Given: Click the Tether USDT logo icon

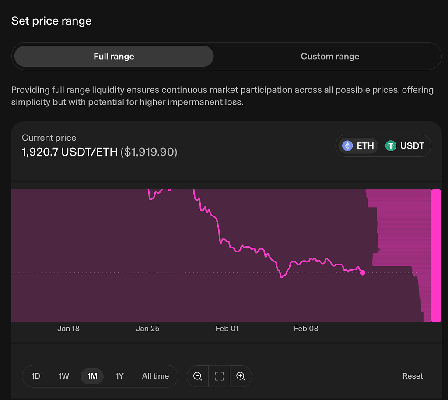Looking at the screenshot, I should point(391,145).
